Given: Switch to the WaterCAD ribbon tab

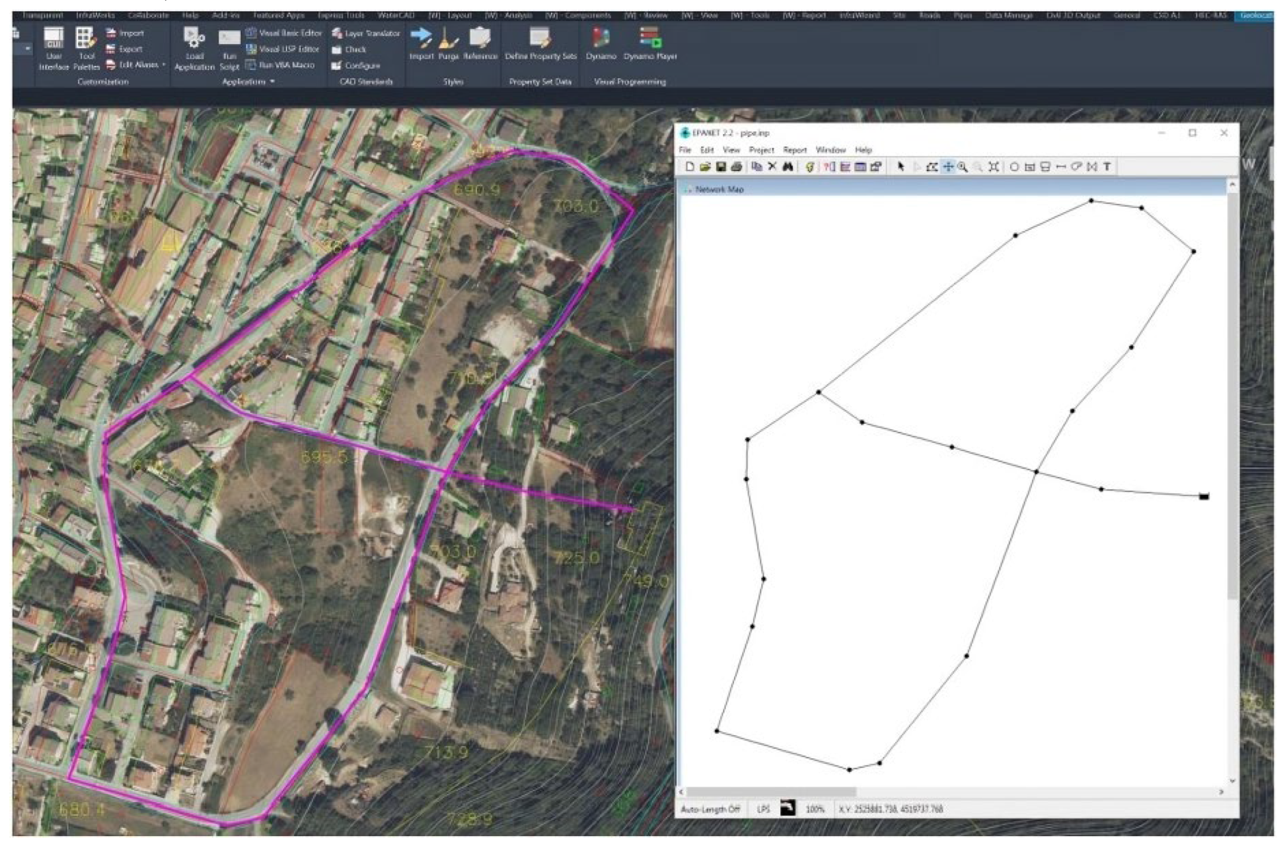Looking at the screenshot, I should [x=396, y=15].
